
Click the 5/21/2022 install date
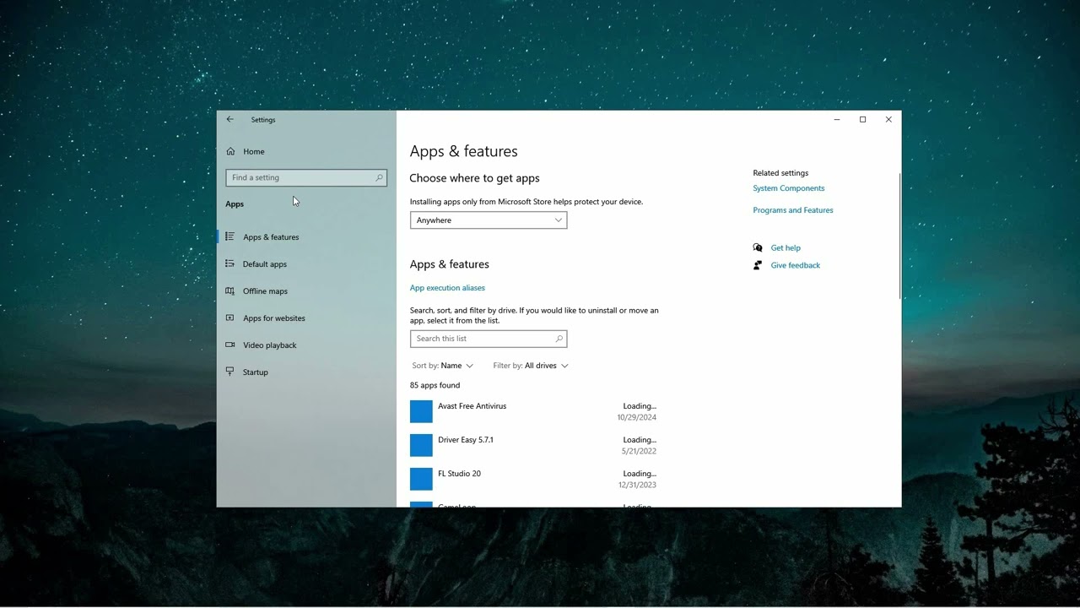[x=639, y=451]
